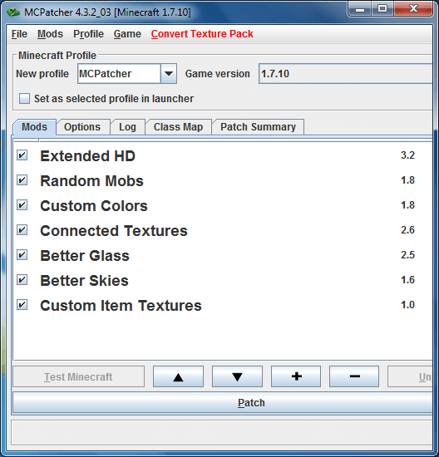Select the Extended HD mod name

pyautogui.click(x=87, y=156)
